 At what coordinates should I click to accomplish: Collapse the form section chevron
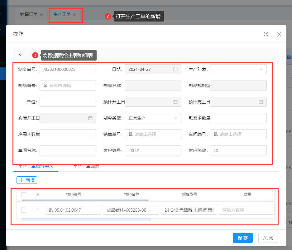coord(20,55)
